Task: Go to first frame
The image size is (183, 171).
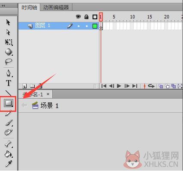Action: tap(104, 86)
